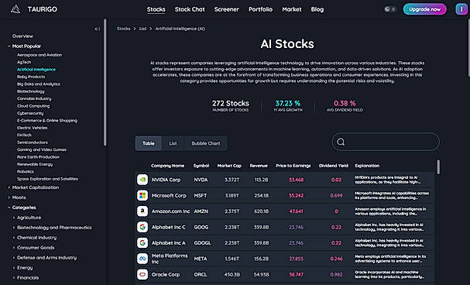Switch to the Bubble Chart tab

click(206, 143)
